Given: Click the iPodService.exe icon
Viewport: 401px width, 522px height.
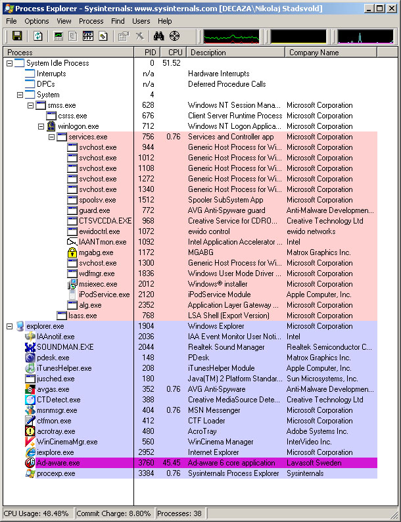Looking at the screenshot, I should 72,295.
